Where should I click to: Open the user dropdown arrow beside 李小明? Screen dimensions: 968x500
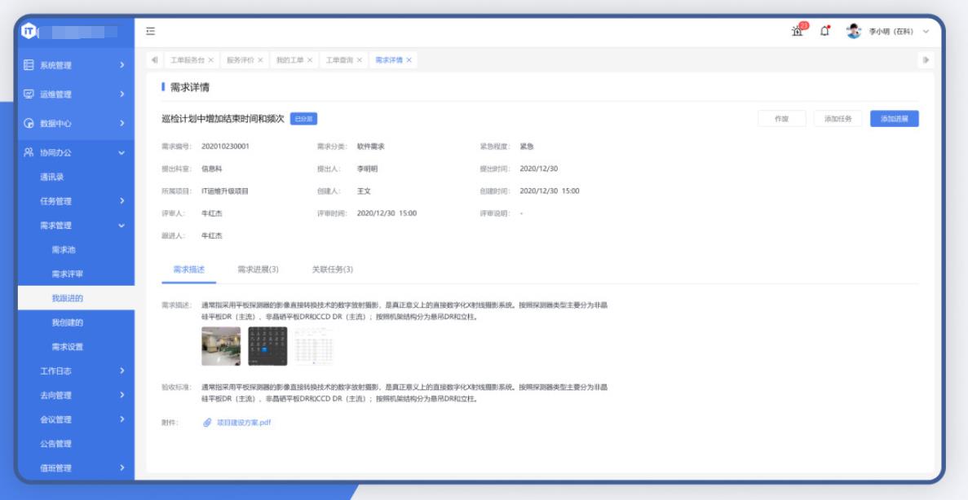point(926,32)
